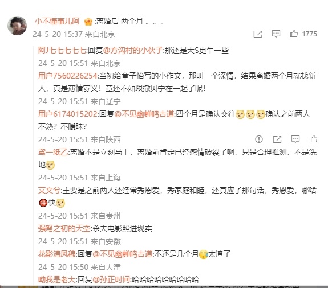Viewport: 328px width, 288px height.
Task: Share the top comment by 小不懂事儿阿
Action: 258,34
